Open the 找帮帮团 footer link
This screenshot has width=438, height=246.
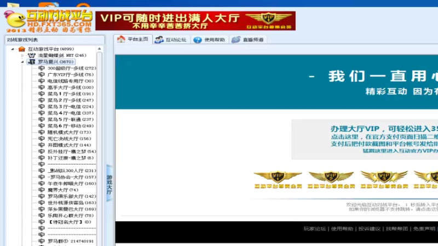(396, 229)
